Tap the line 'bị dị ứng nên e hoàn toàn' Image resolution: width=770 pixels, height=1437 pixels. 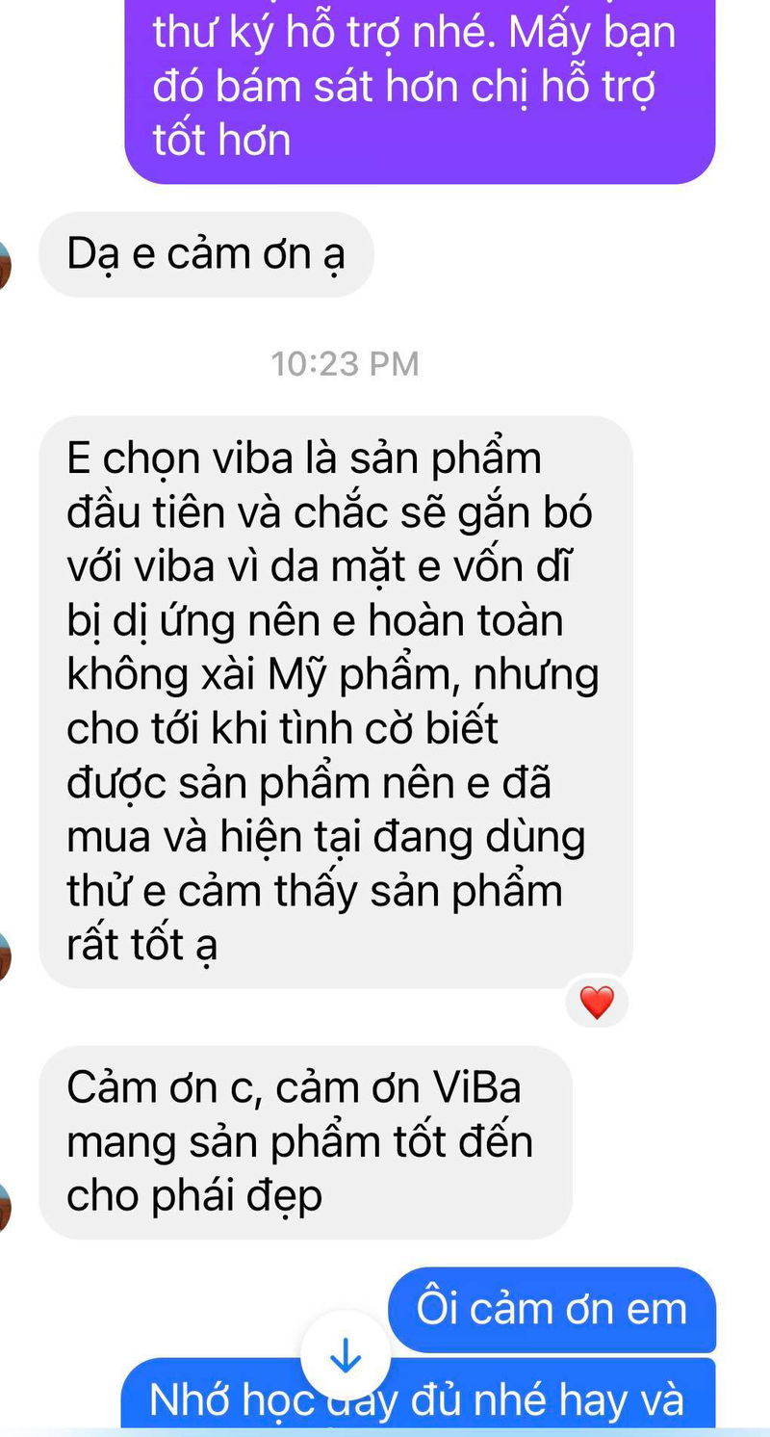[x=315, y=621]
